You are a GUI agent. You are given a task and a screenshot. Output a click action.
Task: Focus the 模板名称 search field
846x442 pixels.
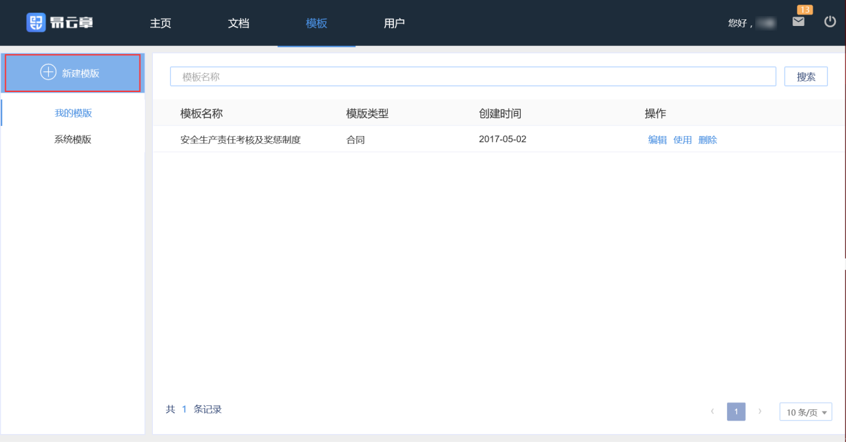[x=472, y=77]
